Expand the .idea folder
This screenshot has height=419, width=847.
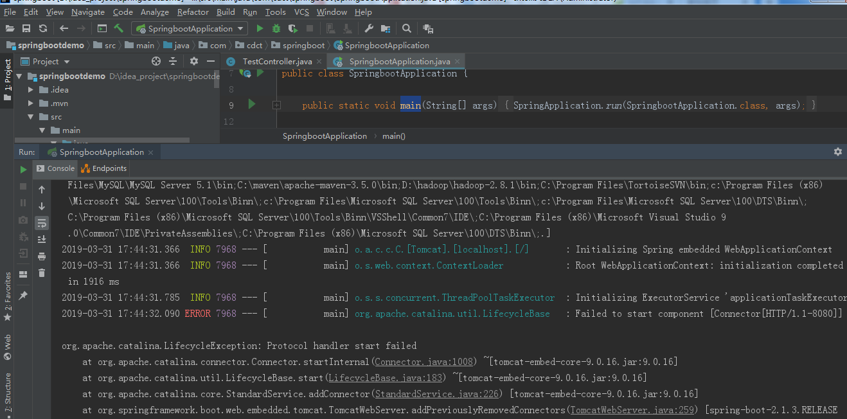[x=30, y=89]
